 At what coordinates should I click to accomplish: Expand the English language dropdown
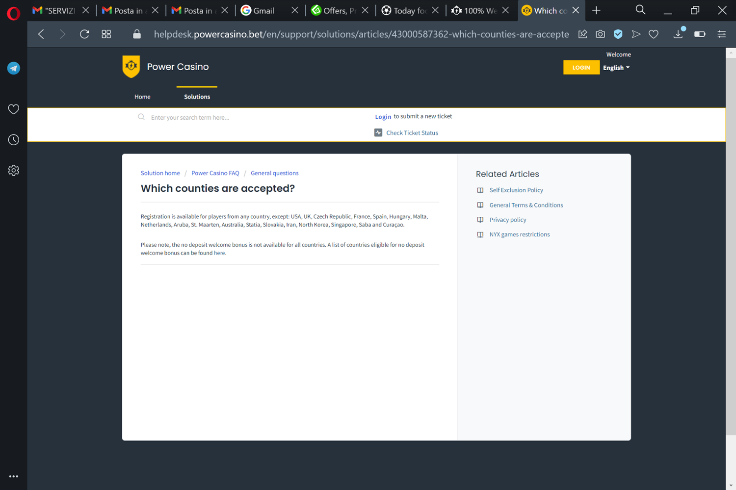coord(616,68)
